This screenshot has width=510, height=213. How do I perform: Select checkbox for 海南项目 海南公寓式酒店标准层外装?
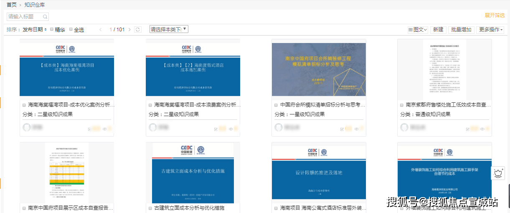(x=276, y=208)
